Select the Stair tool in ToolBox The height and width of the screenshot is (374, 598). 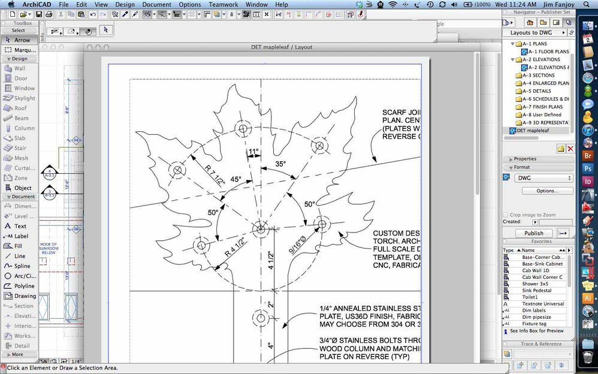pyautogui.click(x=19, y=148)
